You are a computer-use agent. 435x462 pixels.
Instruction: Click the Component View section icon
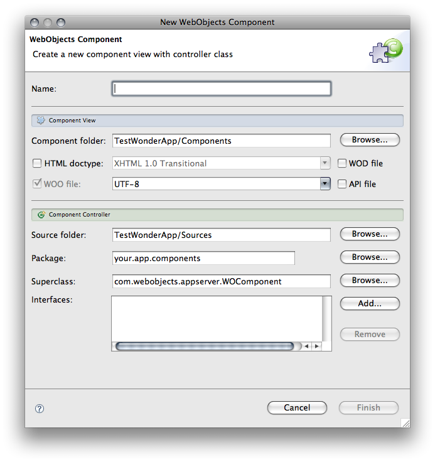pos(41,121)
